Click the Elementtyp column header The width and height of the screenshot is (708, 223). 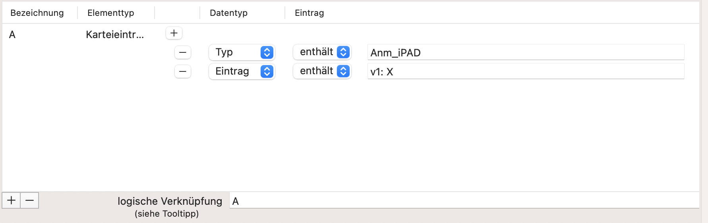coord(111,13)
